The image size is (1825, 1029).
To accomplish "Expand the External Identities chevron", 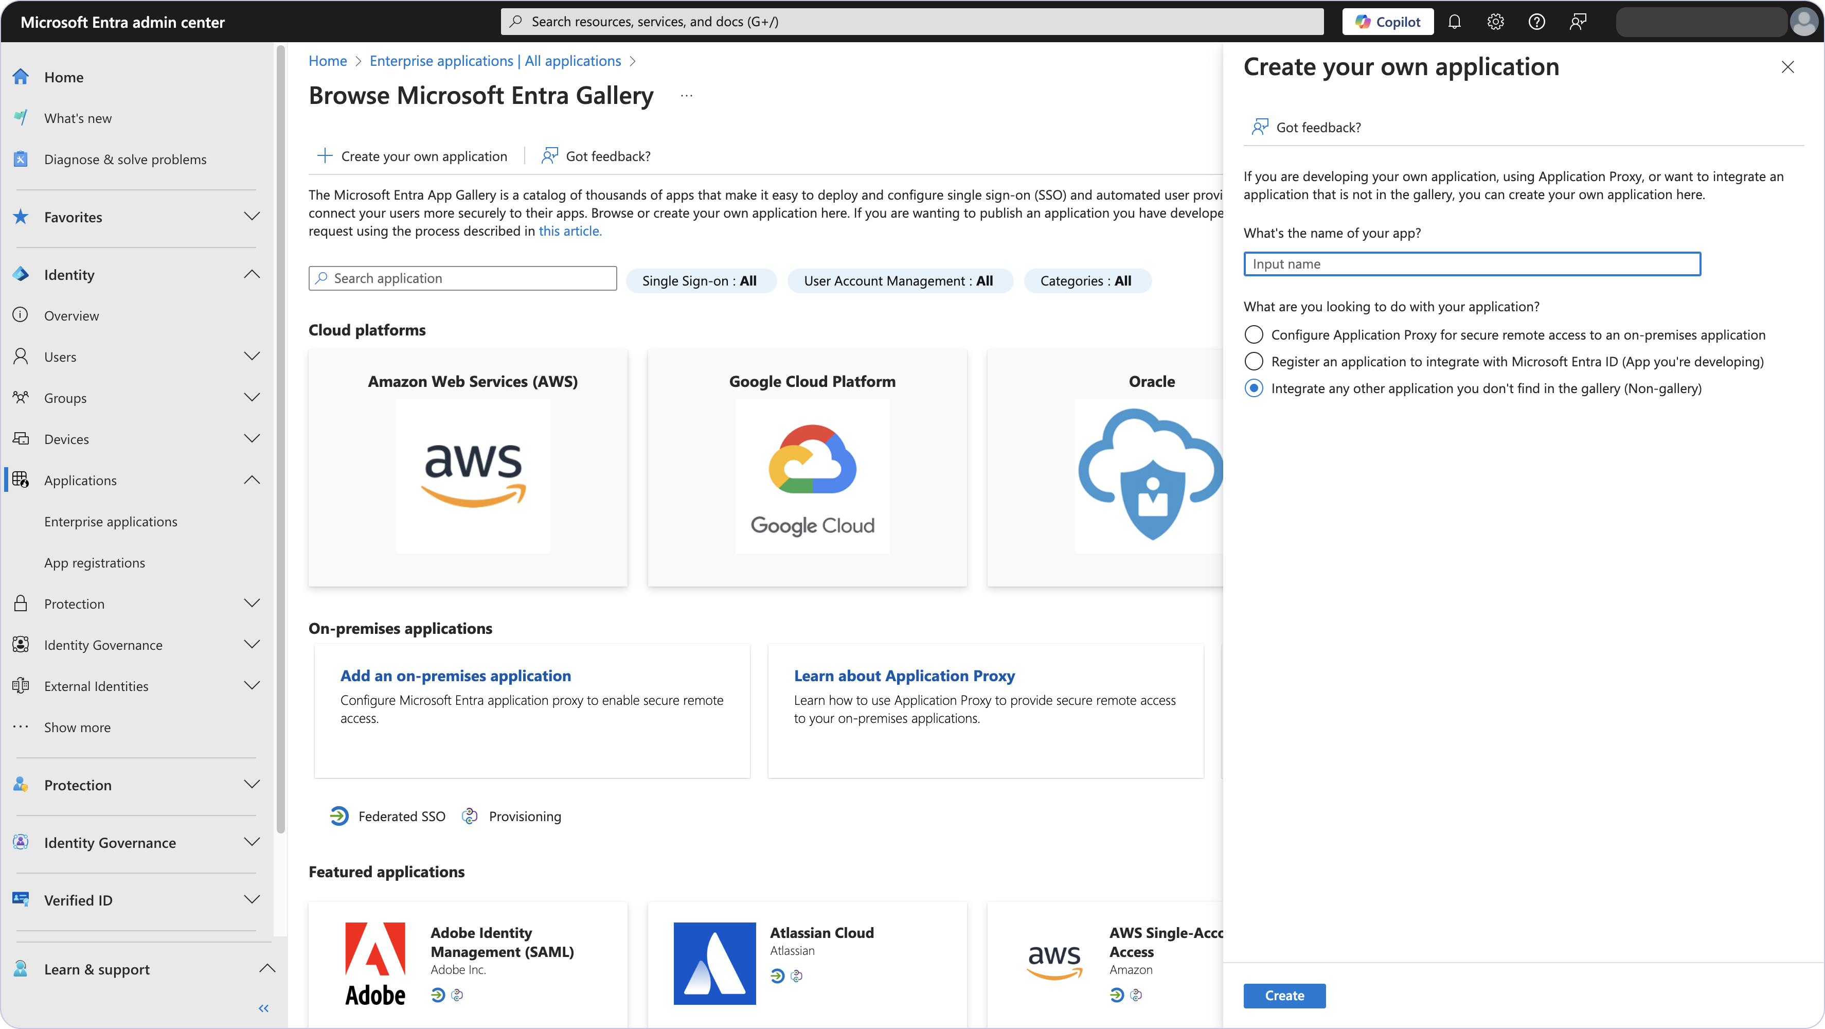I will coord(252,685).
